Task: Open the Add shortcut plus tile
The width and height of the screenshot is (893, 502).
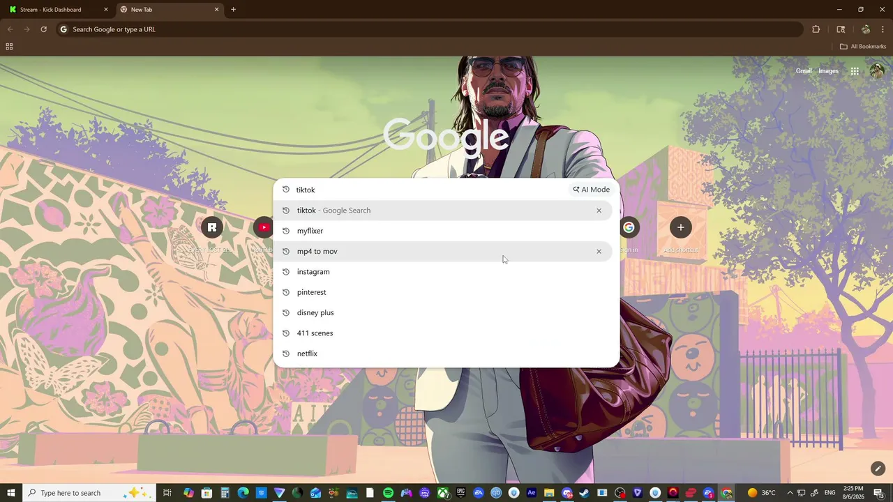Action: pos(680,227)
